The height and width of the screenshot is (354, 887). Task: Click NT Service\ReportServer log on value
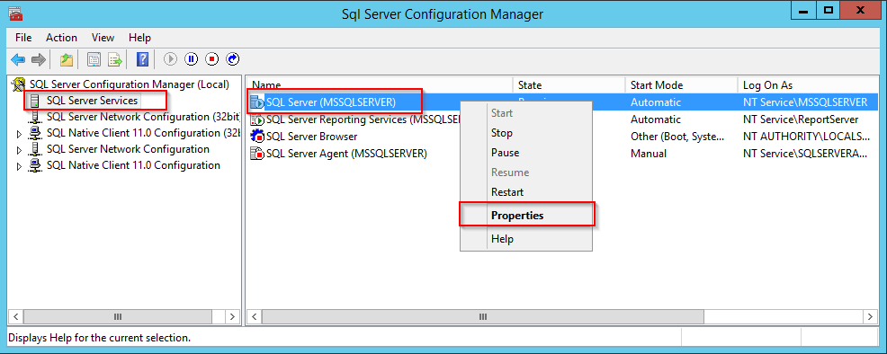(801, 119)
